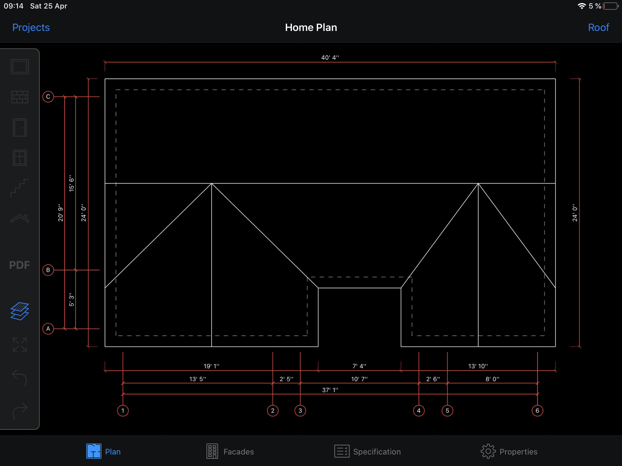Screen dimensions: 622x466
Task: Tap the Wi-Fi status icon
Action: pos(582,6)
